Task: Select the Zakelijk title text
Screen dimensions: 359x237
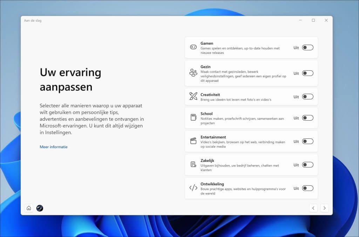Action: (x=207, y=160)
